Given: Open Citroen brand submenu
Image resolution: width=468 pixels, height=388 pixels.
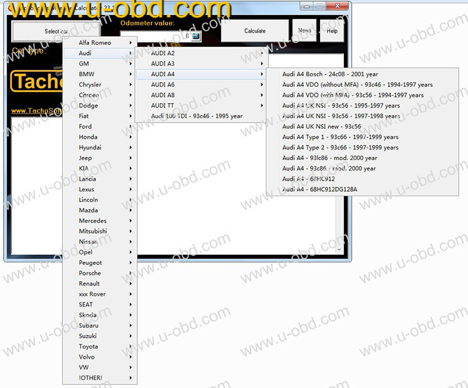Looking at the screenshot, I should point(100,95).
